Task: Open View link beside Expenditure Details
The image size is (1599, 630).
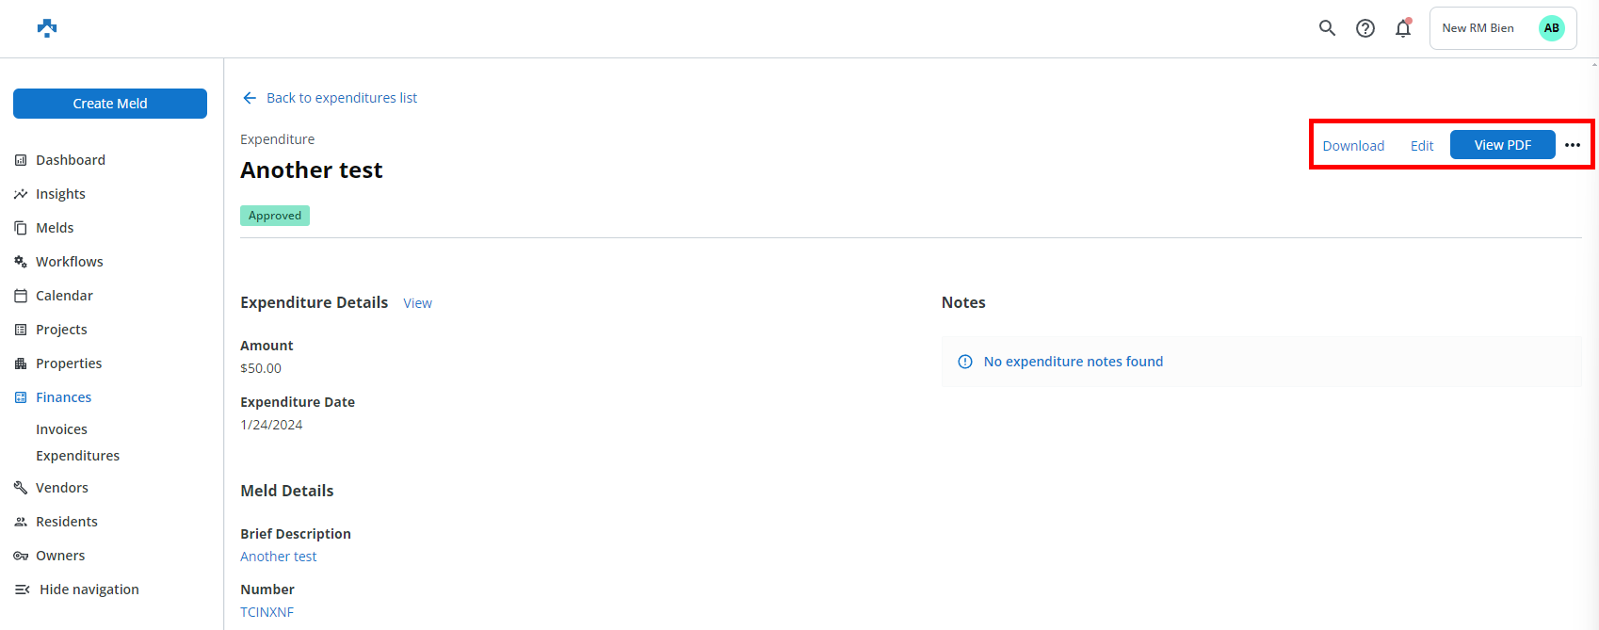Action: pyautogui.click(x=417, y=303)
